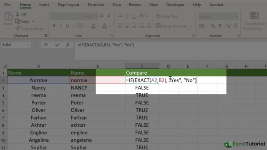Click the Copy button icon
This screenshot has width=267, height=150.
(18, 21)
